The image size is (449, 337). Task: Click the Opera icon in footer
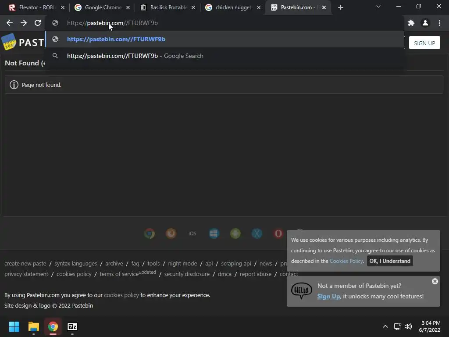click(278, 233)
